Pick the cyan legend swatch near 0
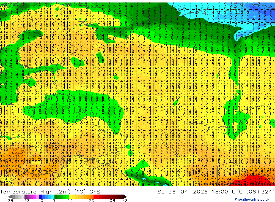The image size is (275, 202). tap(53, 197)
